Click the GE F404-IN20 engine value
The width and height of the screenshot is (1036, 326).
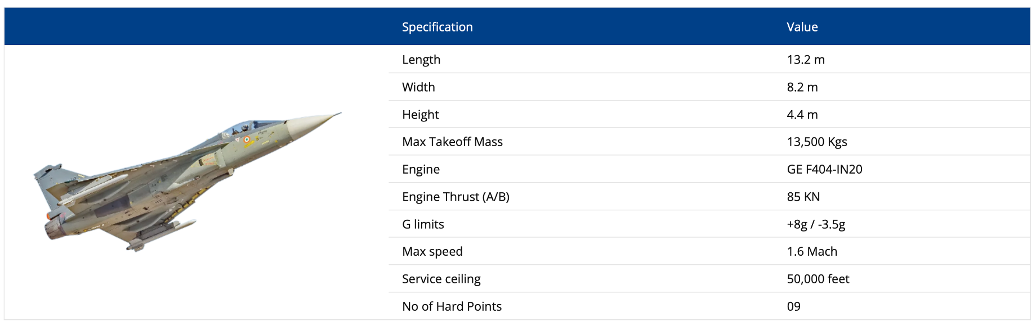(x=824, y=169)
